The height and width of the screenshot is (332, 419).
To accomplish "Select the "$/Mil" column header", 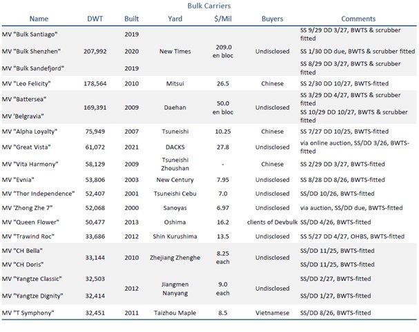I will [222, 19].
